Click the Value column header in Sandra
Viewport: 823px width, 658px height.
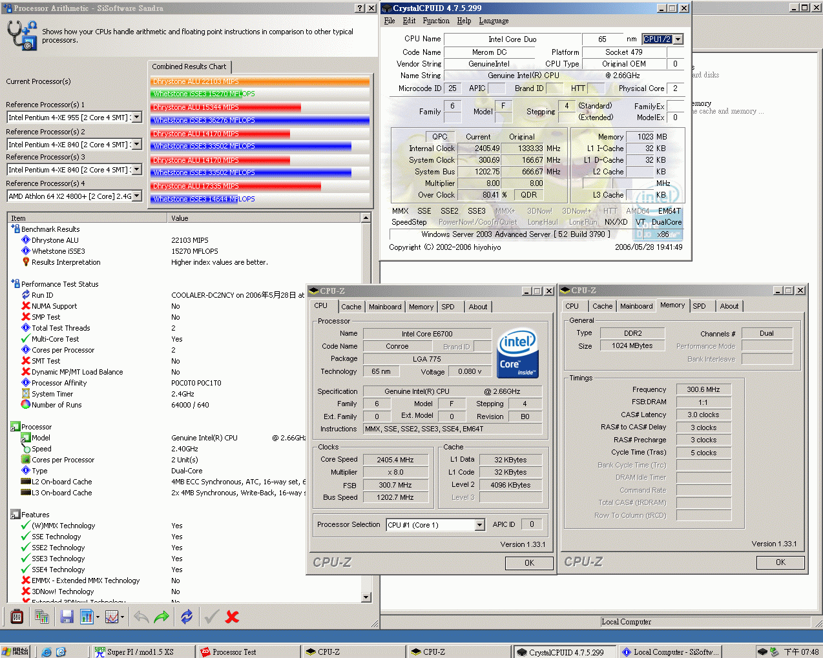pos(265,218)
